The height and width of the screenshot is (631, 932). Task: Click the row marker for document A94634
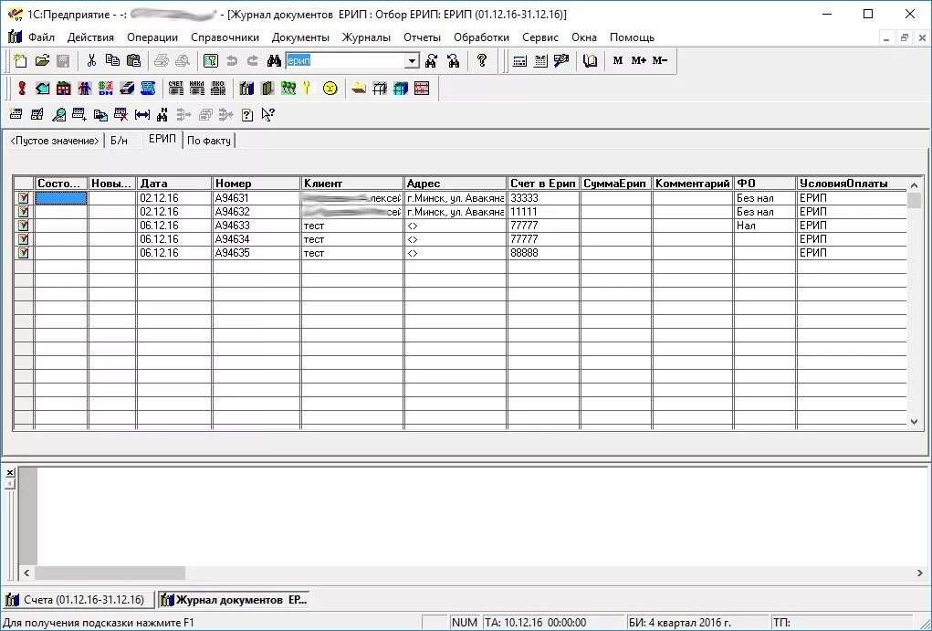click(x=23, y=239)
